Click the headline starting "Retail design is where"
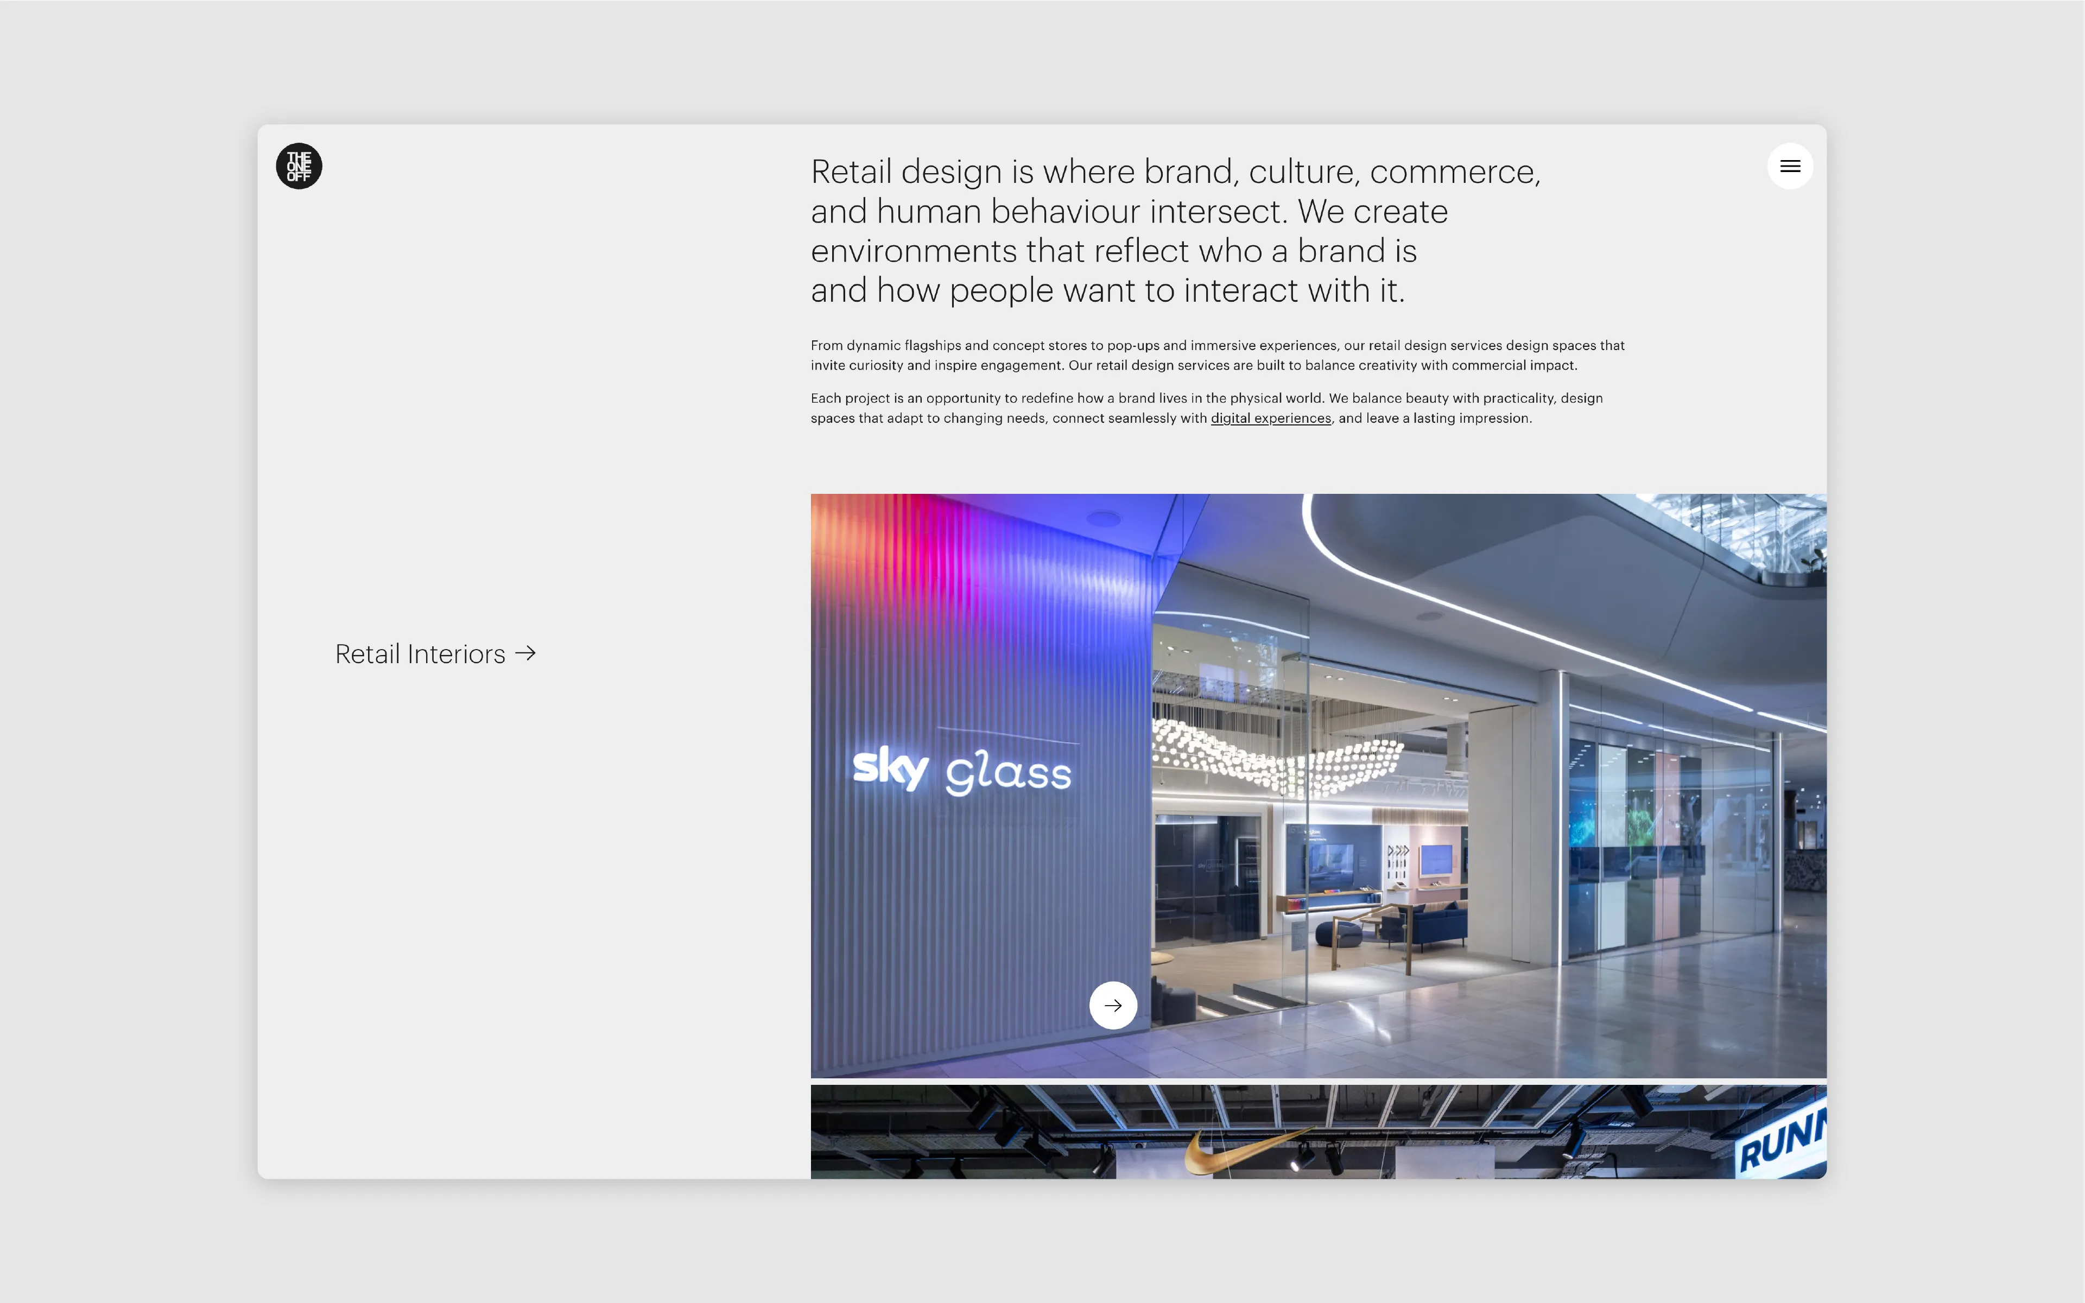This screenshot has width=2085, height=1303. [1175, 231]
